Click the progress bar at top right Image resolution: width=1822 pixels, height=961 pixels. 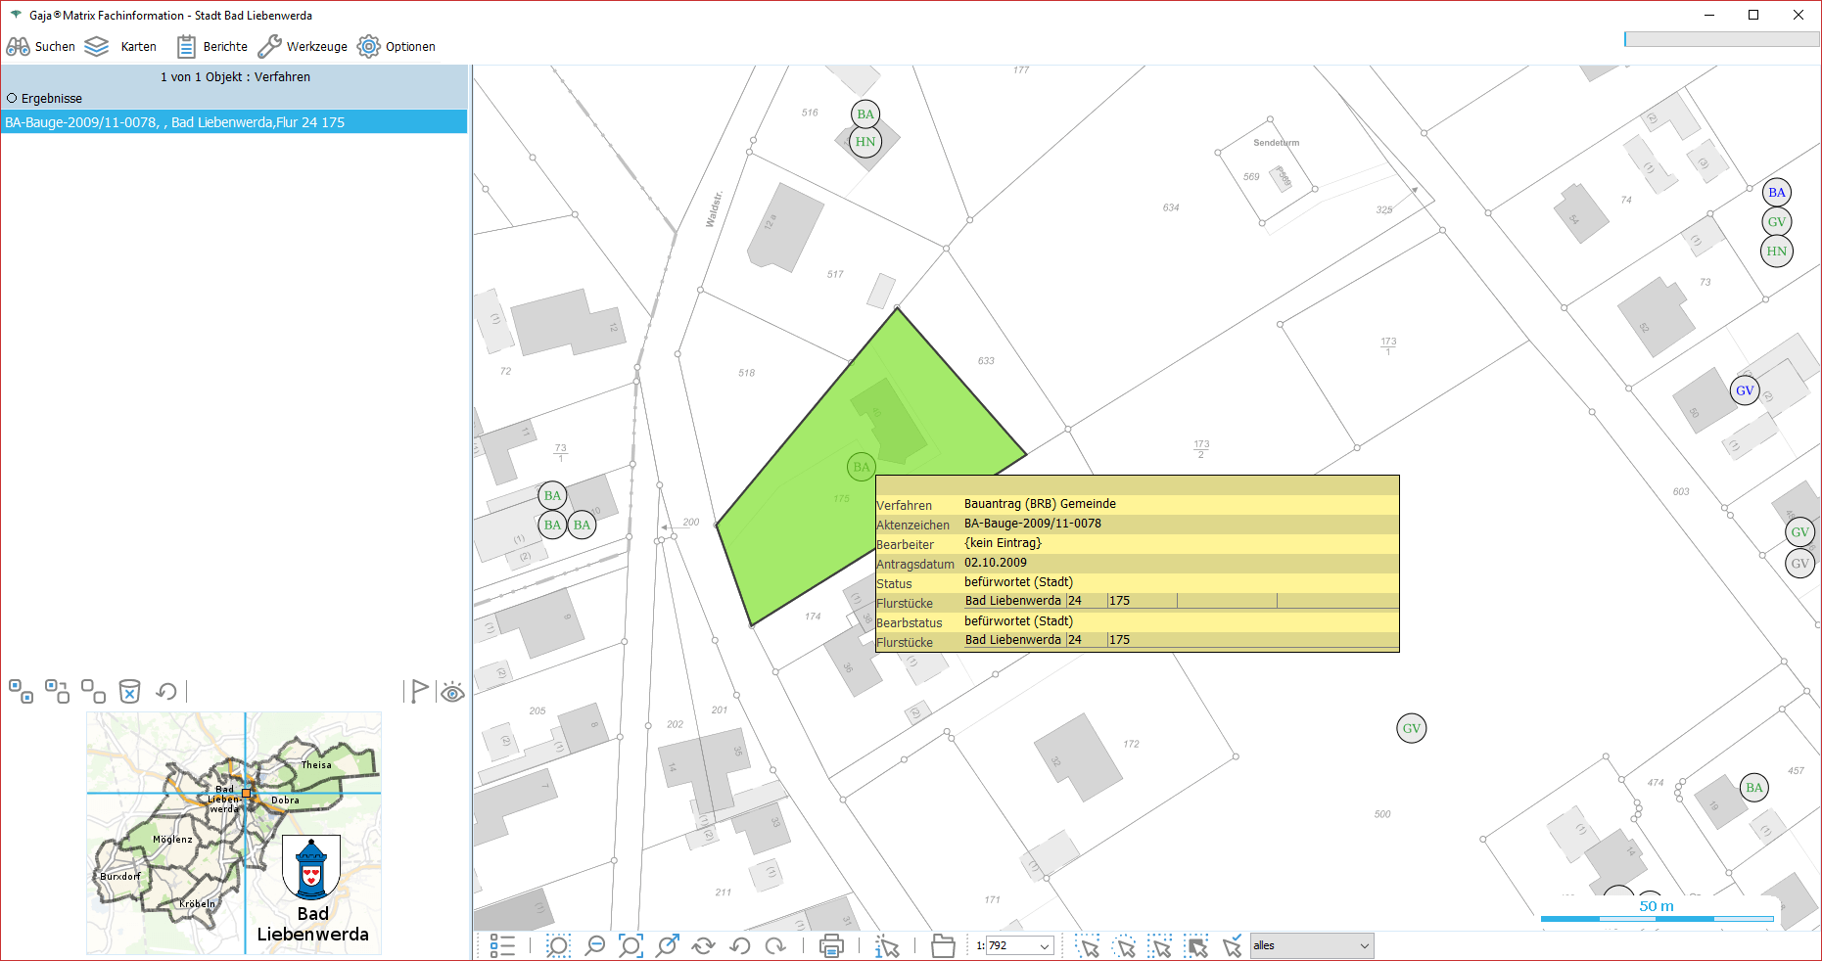[x=1720, y=39]
